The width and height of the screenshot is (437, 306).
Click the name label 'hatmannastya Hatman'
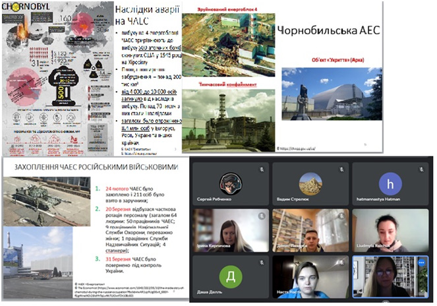coord(378,199)
